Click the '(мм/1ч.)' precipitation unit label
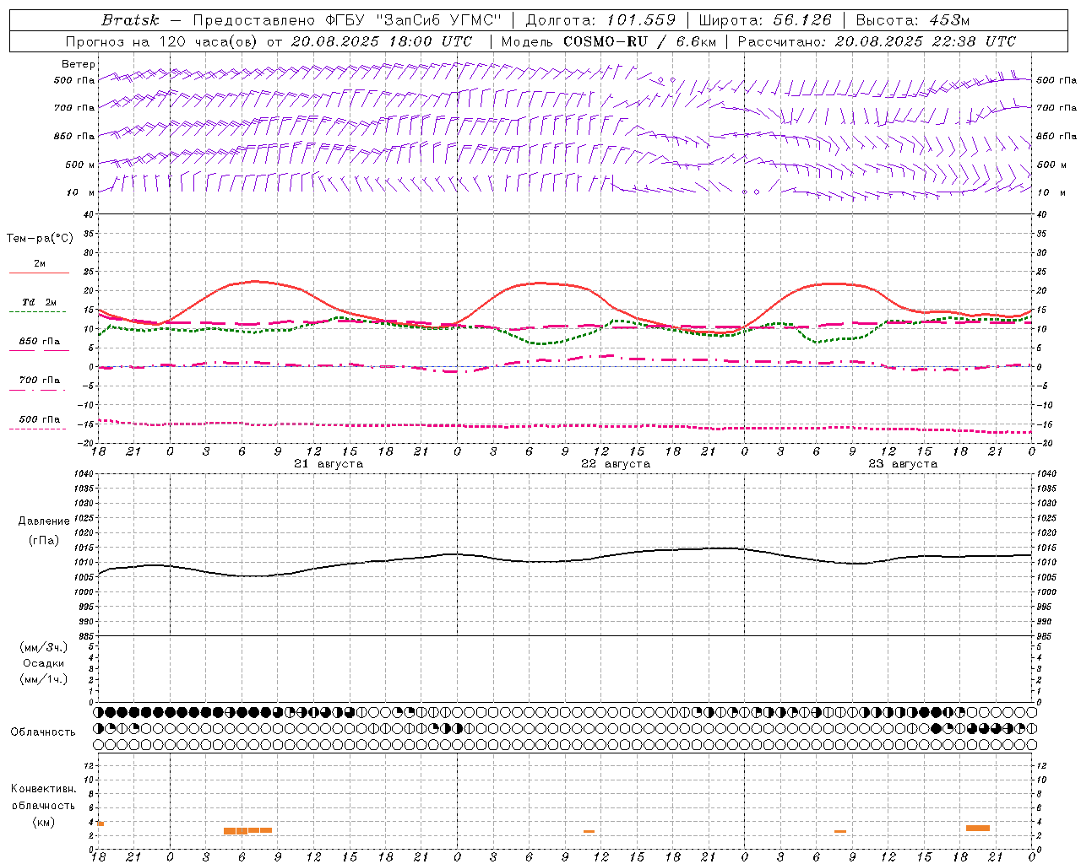Image resolution: width=1081 pixels, height=864 pixels. tap(44, 679)
